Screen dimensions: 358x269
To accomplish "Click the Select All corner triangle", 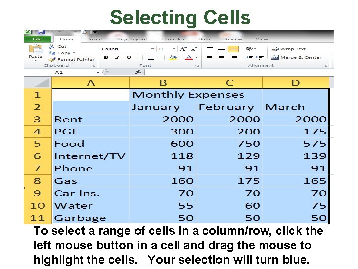I will tap(42, 83).
